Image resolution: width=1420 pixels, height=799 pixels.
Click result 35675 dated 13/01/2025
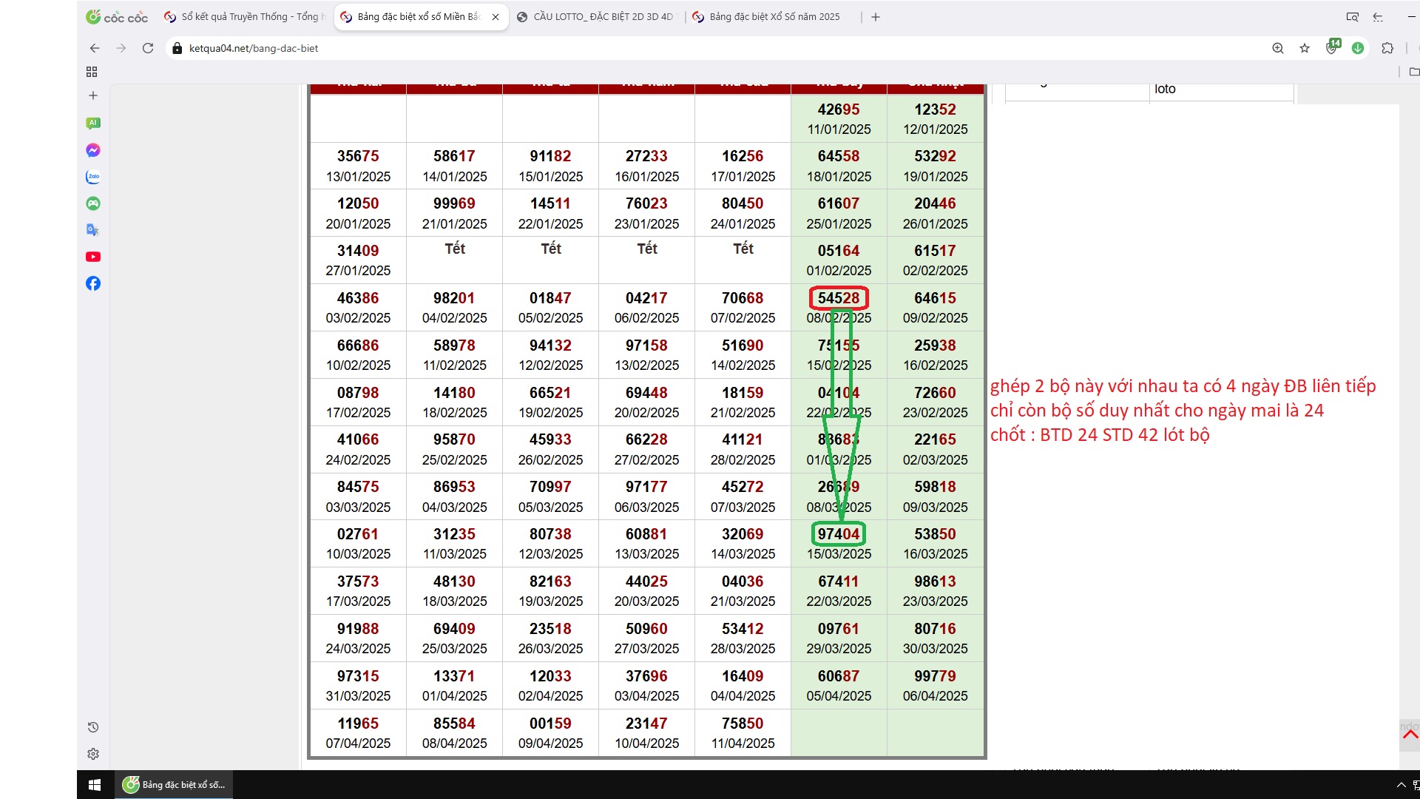click(x=358, y=156)
